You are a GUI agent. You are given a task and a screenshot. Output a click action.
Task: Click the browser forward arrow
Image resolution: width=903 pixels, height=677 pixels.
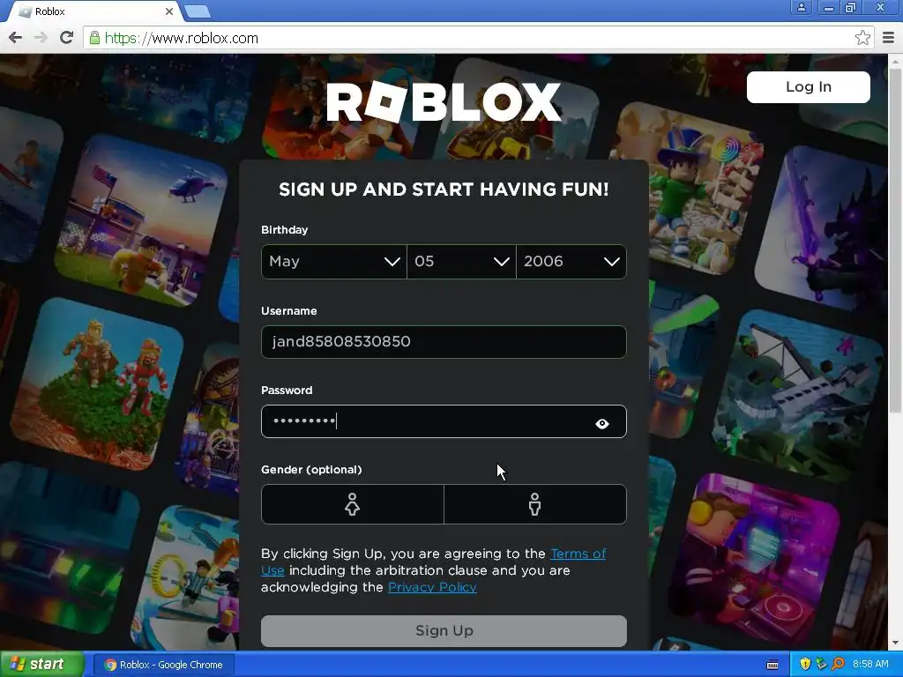coord(41,38)
